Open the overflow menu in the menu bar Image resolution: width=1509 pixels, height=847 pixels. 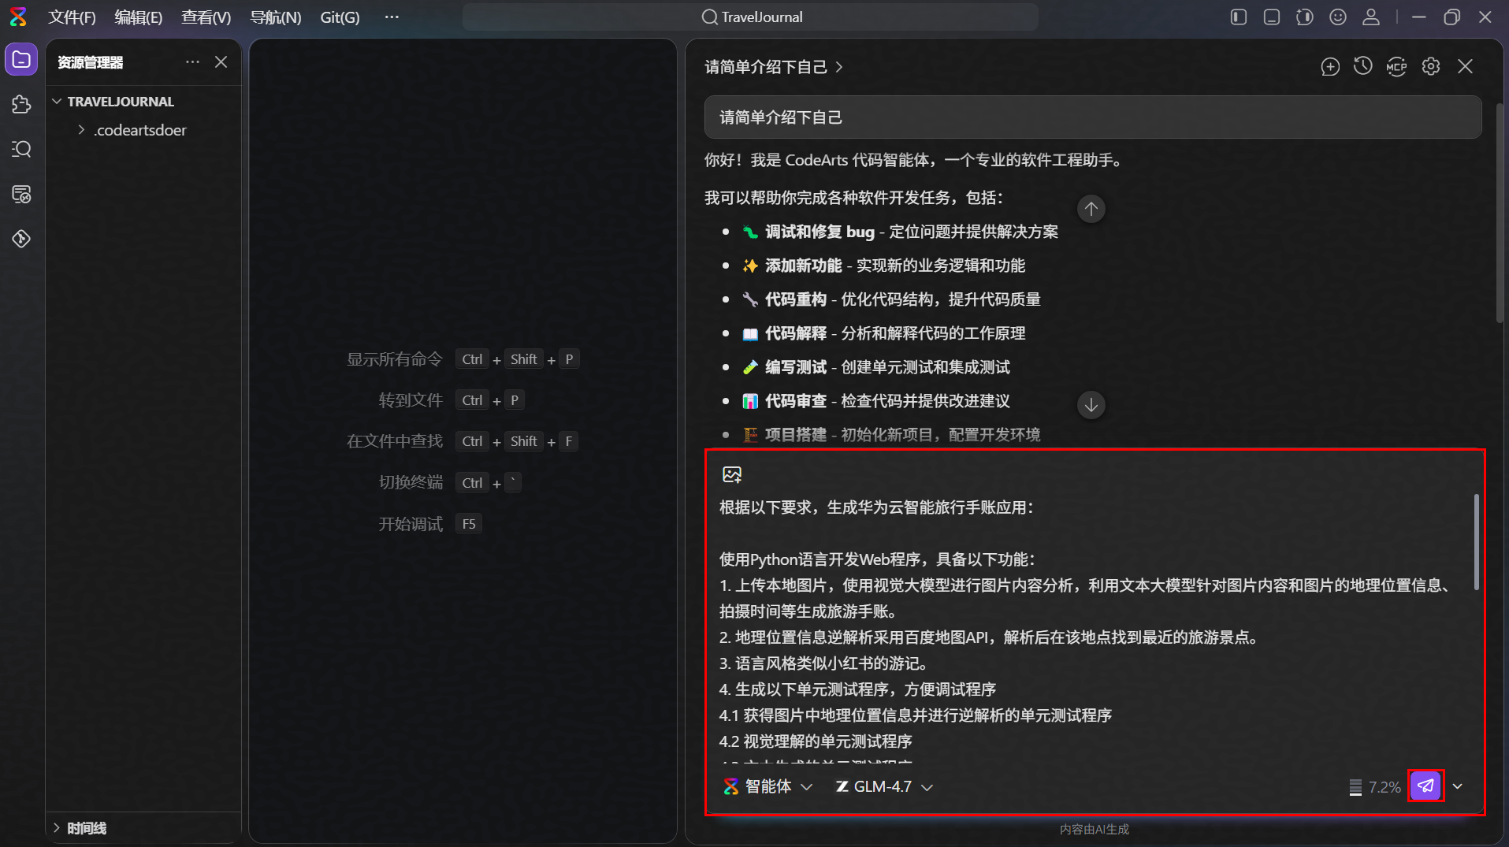[392, 17]
